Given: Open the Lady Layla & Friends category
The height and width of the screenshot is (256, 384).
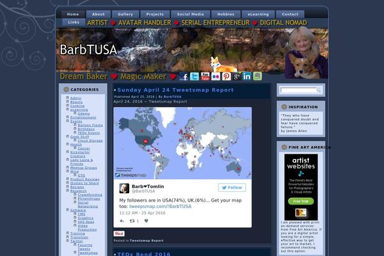Looking at the screenshot, I should [81, 162].
